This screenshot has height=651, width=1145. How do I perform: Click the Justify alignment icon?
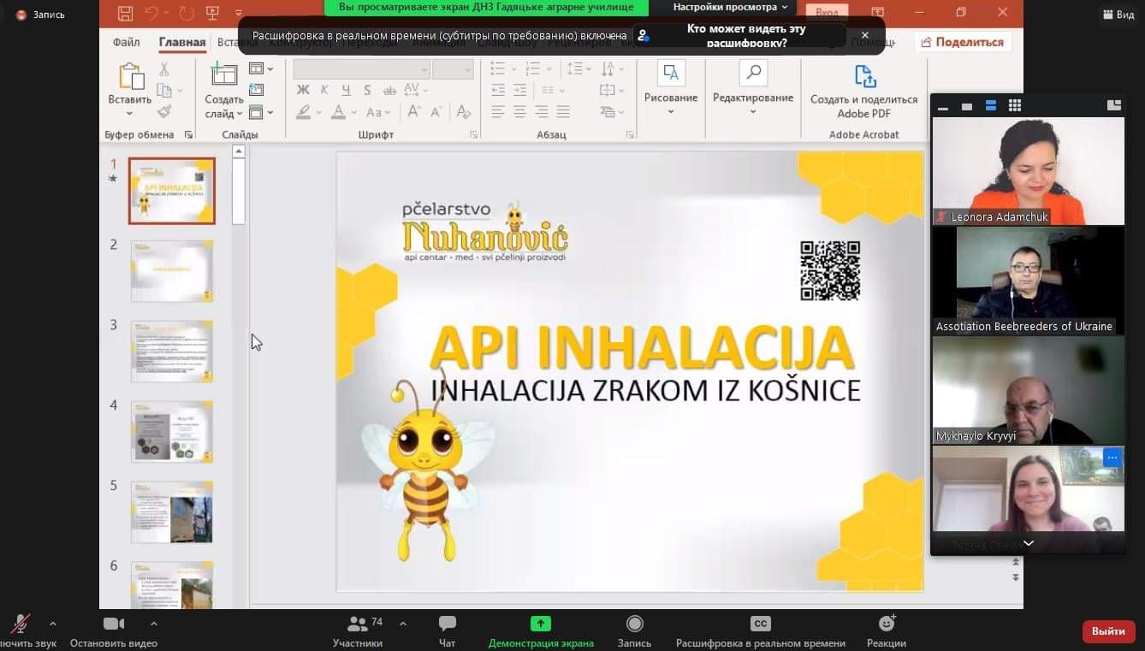point(563,112)
